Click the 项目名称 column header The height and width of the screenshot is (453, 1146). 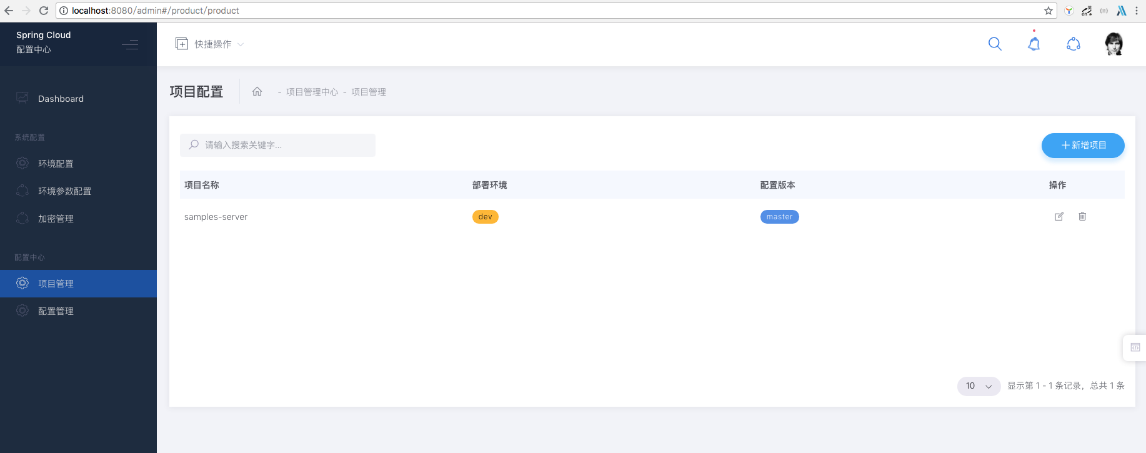tap(202, 185)
